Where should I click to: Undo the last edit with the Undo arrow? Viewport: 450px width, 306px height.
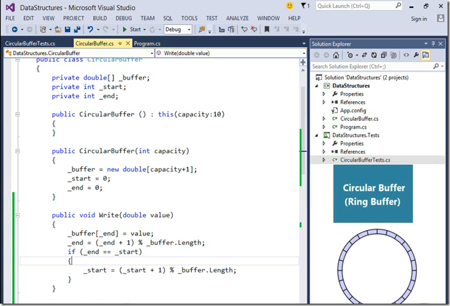(x=91, y=29)
